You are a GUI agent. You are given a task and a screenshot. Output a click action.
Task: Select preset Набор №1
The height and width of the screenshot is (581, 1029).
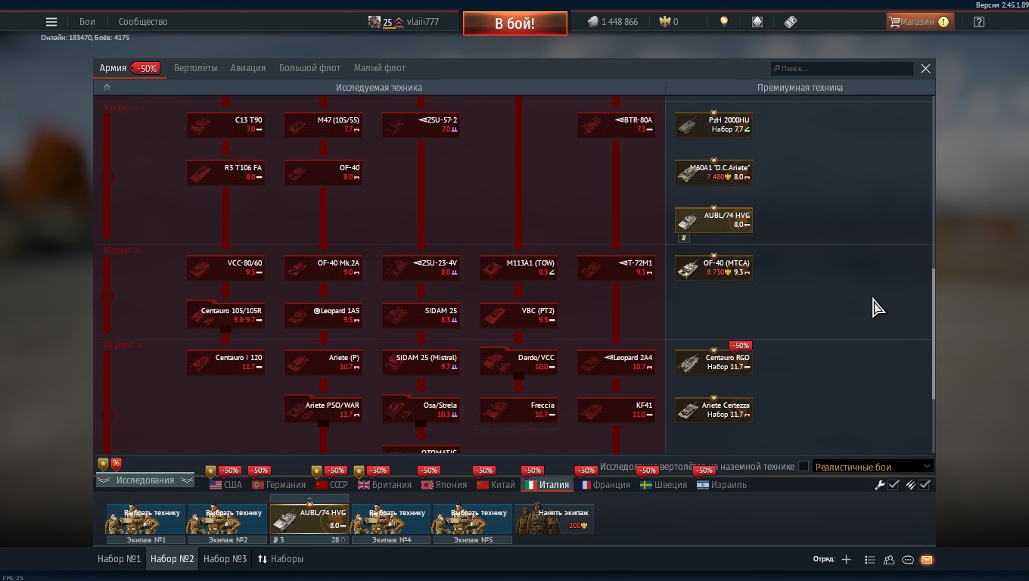(120, 559)
